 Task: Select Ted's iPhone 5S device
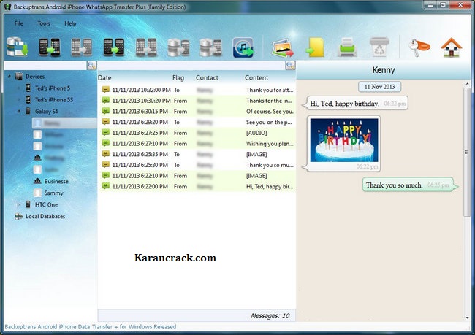coord(54,99)
